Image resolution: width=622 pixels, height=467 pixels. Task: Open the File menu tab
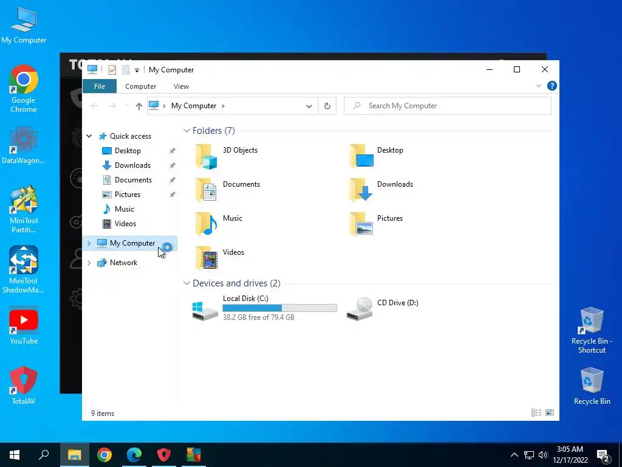click(100, 86)
